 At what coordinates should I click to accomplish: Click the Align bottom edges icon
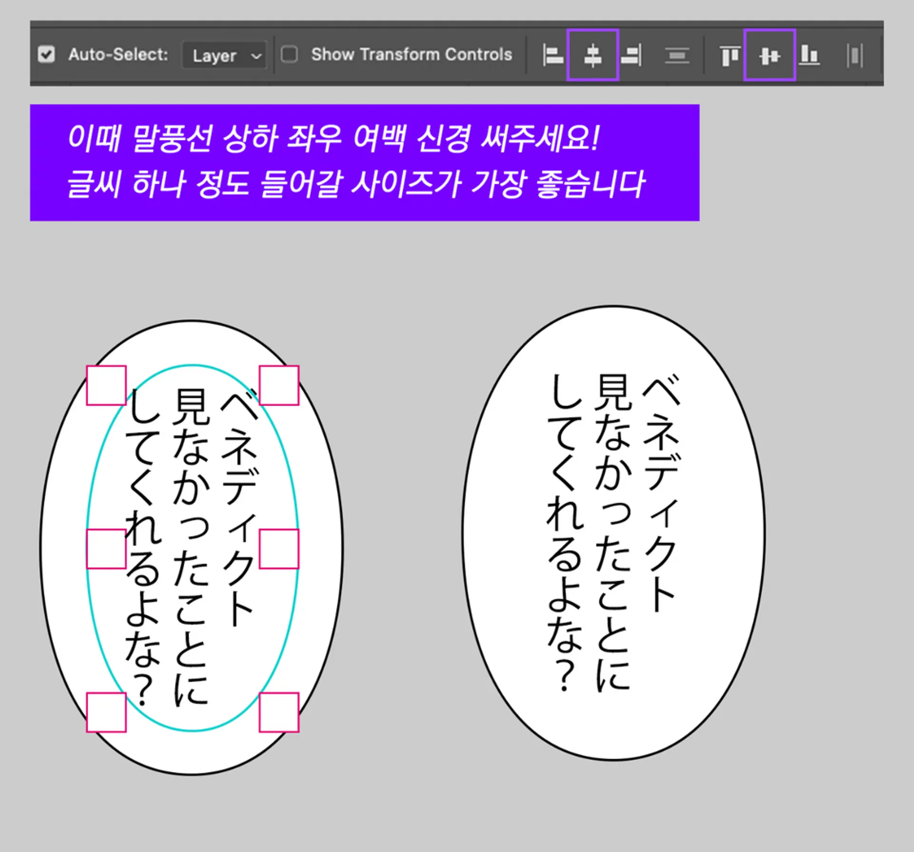809,55
